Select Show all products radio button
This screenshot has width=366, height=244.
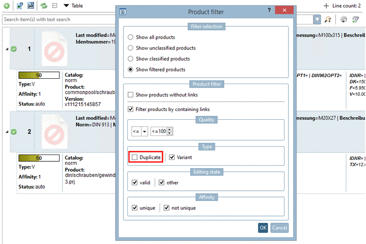coord(130,37)
